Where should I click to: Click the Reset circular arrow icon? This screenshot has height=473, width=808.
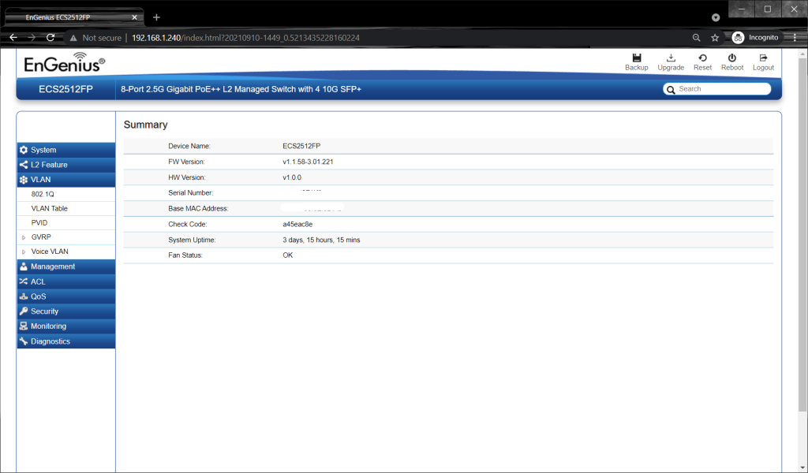point(702,58)
